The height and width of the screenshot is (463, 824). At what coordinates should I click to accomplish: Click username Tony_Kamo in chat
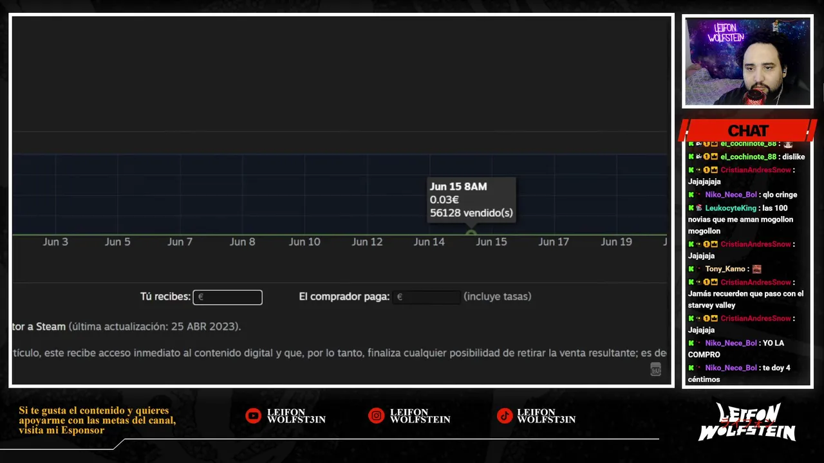[725, 269]
